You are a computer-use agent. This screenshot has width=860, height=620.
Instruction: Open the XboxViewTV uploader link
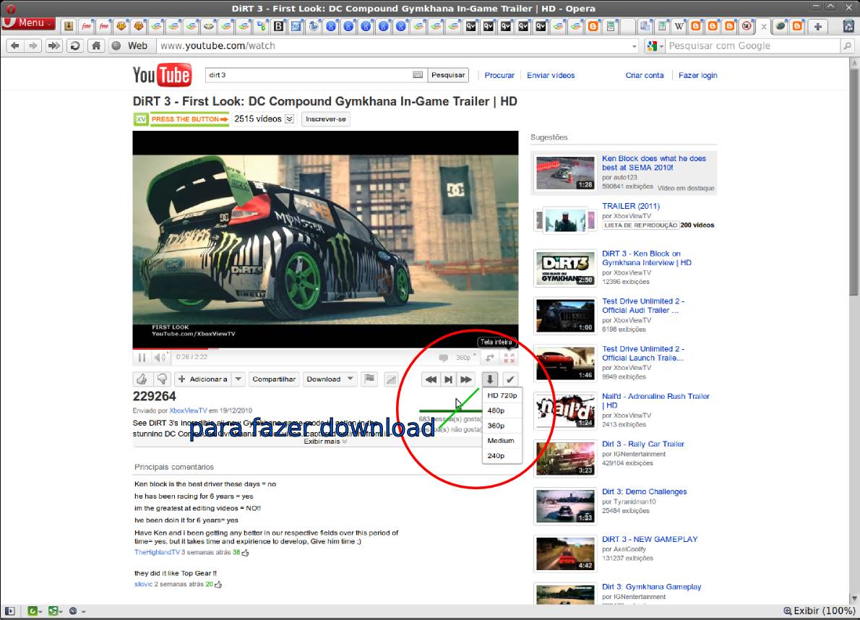(x=188, y=410)
